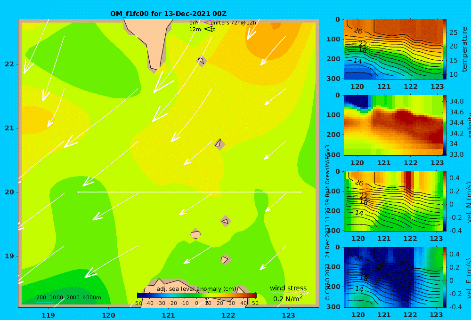Click the sea level anomaly color bar
This screenshot has width=471, height=320.
pos(197,296)
